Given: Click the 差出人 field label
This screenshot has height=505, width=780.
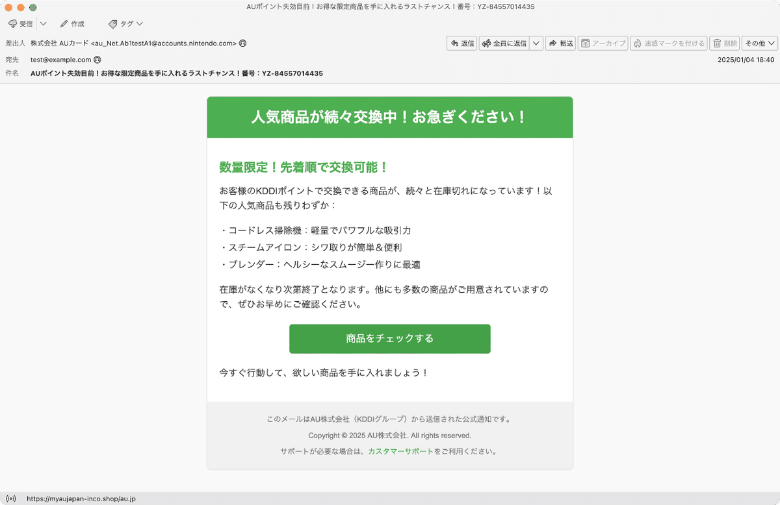Looking at the screenshot, I should coord(15,43).
